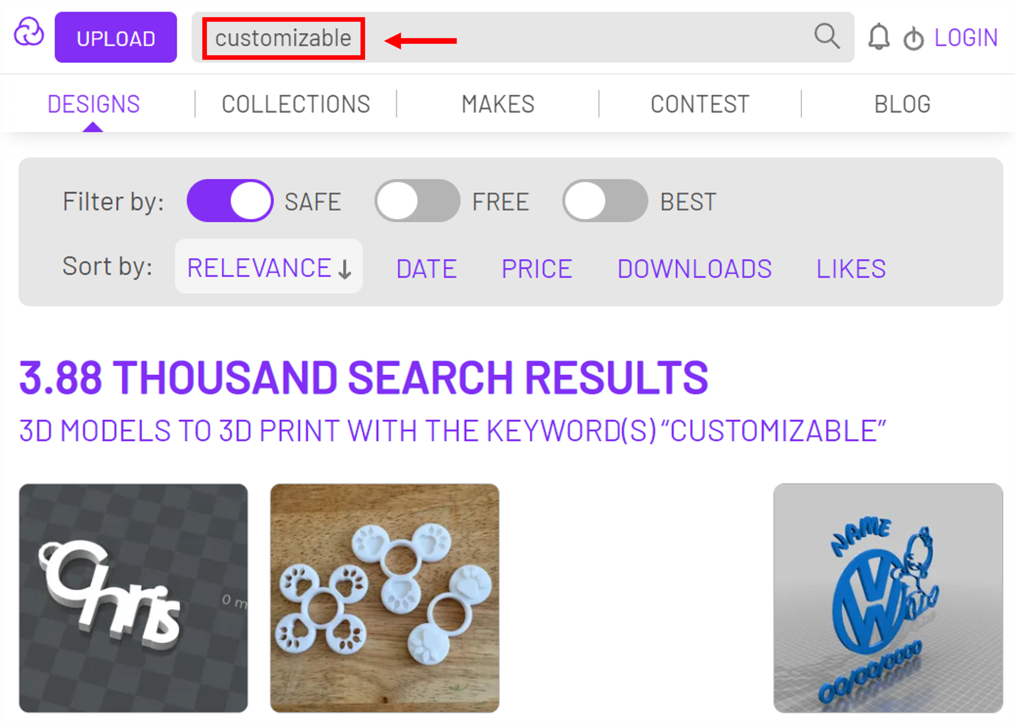Enable the FREE filter toggle
Viewport: 1015px width, 724px height.
(417, 201)
